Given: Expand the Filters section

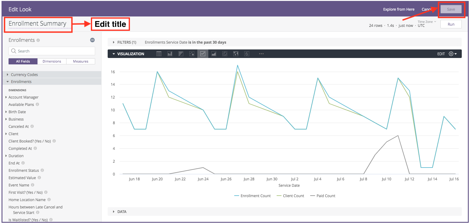Looking at the screenshot, I should pyautogui.click(x=125, y=42).
